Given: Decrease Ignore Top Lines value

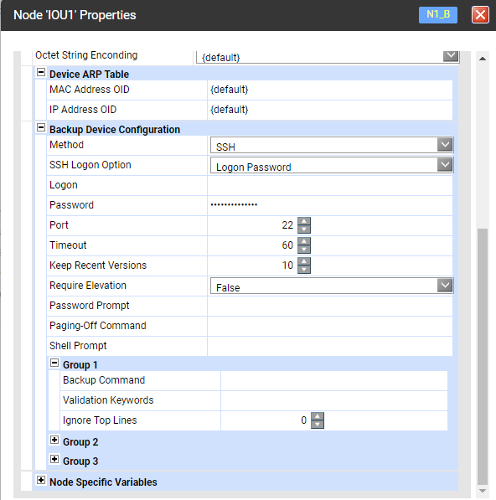Looking at the screenshot, I should [x=318, y=425].
